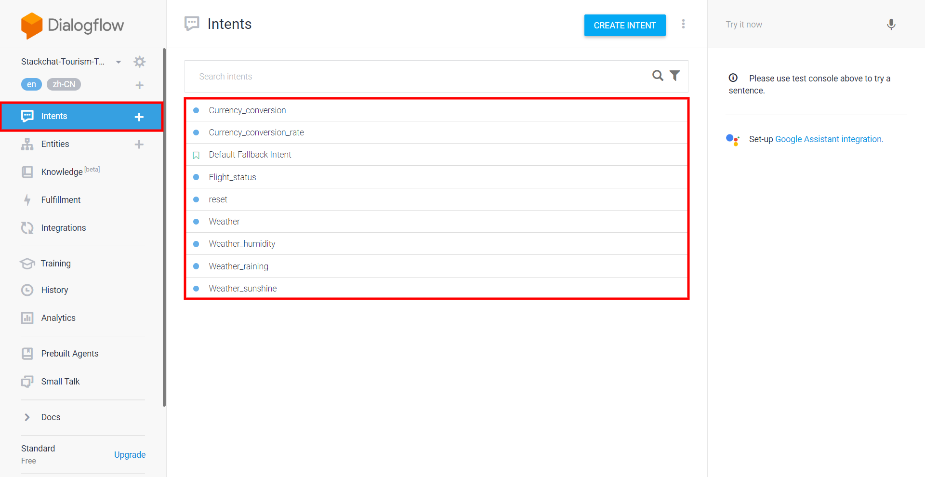
Task: Open agent settings gear icon
Action: [x=140, y=62]
